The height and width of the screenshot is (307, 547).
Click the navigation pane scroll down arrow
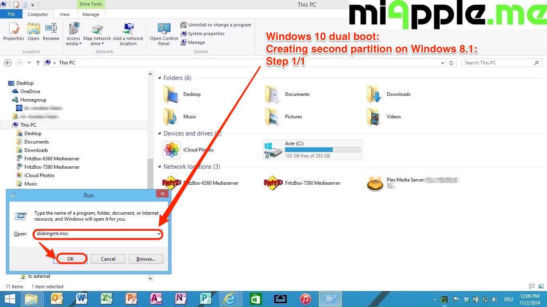(151, 279)
